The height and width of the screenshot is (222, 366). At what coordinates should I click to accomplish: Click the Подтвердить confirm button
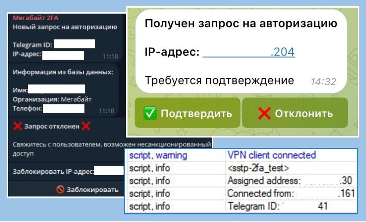click(x=187, y=113)
